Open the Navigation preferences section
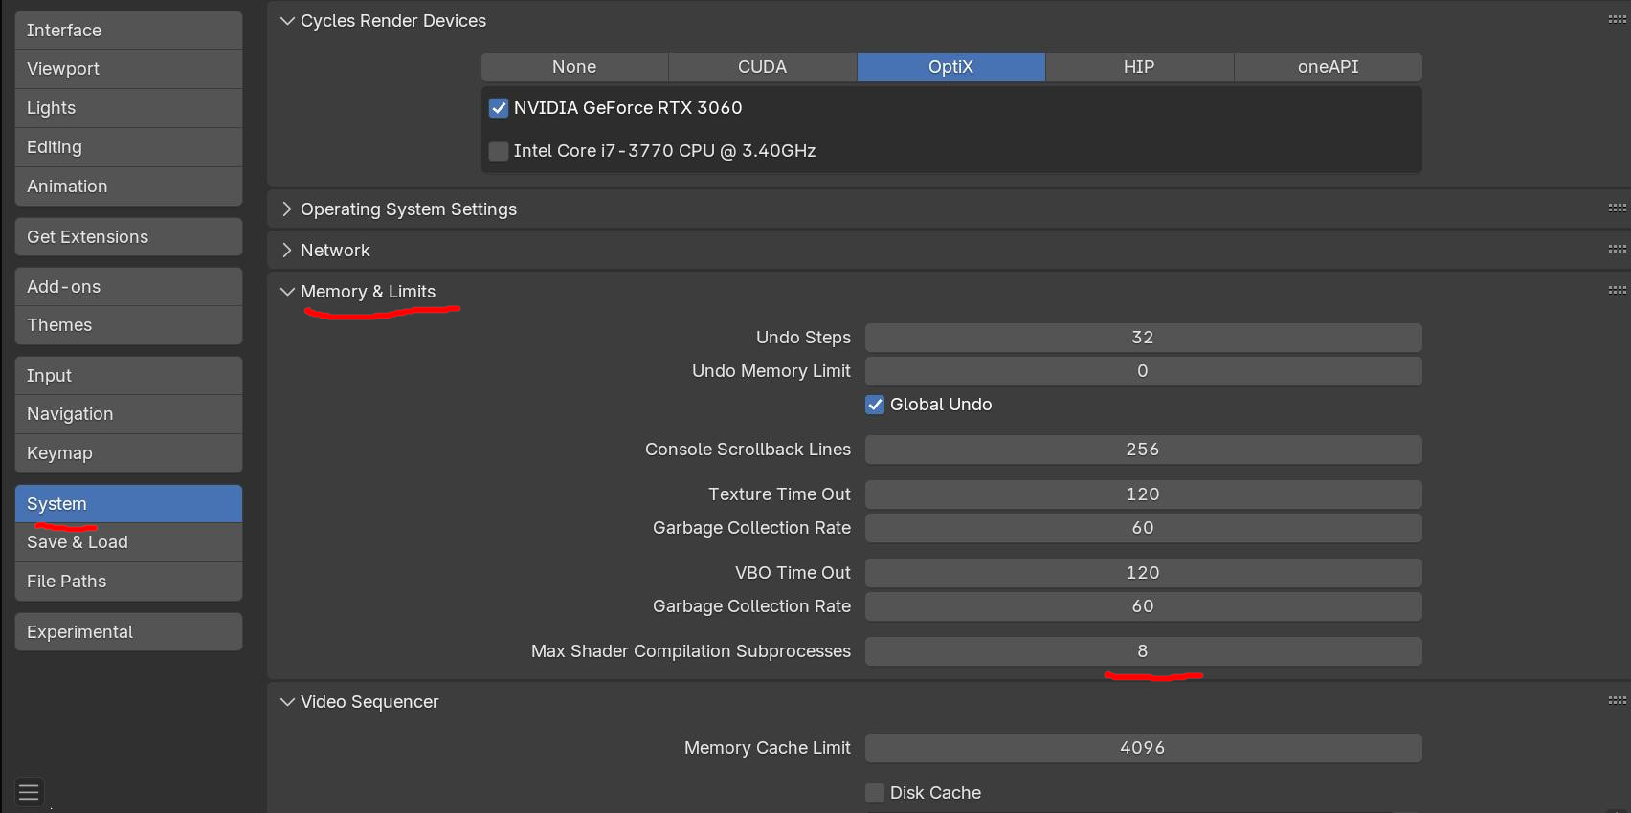Viewport: 1631px width, 813px height. (x=128, y=414)
